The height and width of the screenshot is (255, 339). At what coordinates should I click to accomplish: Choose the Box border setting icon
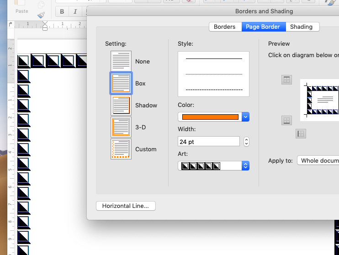tap(121, 83)
